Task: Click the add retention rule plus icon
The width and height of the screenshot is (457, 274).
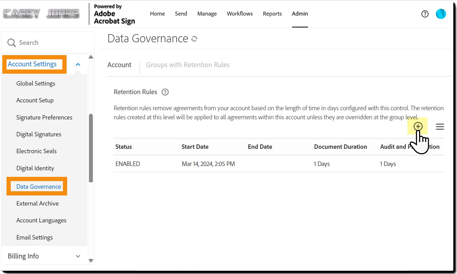Action: click(418, 126)
